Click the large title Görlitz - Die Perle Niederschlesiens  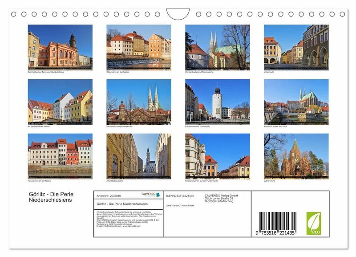51,197
